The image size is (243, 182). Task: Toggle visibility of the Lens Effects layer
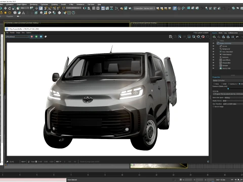(214, 60)
